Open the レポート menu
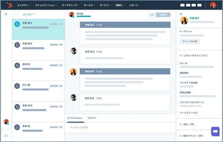The height and width of the screenshot is (142, 223). pos(135,5)
